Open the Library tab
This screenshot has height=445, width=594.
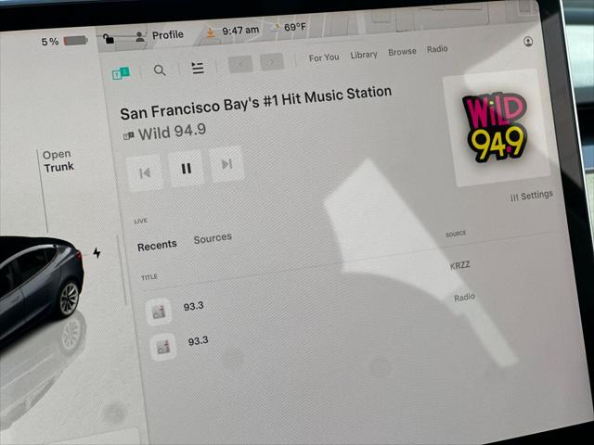coord(364,55)
